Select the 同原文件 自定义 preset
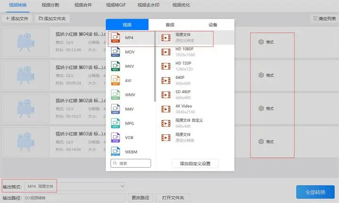339x203 pixels. (x=195, y=123)
